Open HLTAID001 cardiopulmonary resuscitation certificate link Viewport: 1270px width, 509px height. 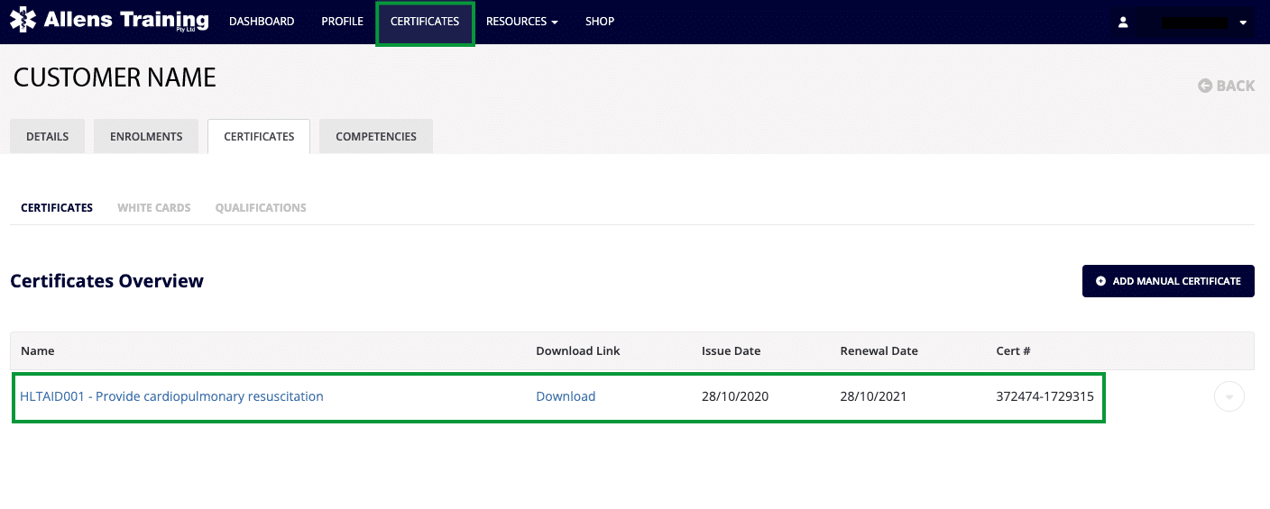[x=171, y=396]
